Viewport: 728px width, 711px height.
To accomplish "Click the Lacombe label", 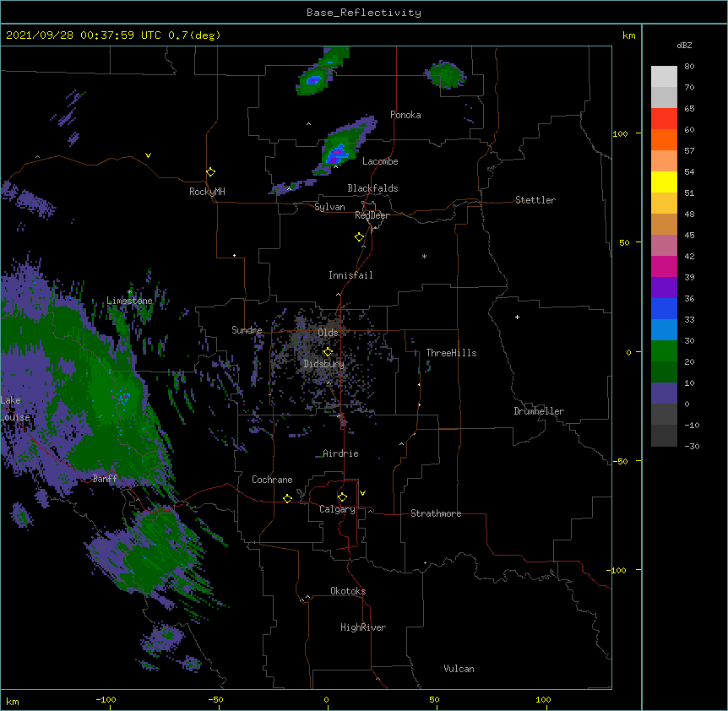I will coord(380,161).
